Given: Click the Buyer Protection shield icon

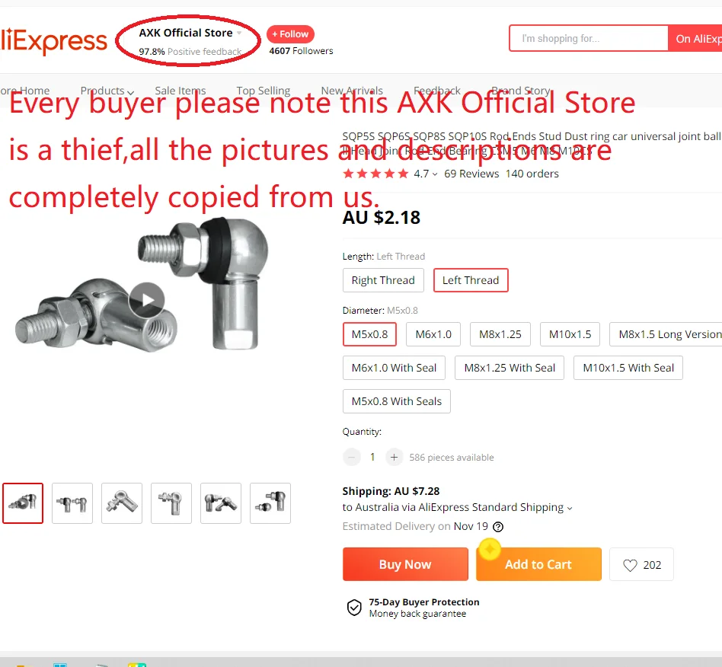Looking at the screenshot, I should [x=354, y=608].
